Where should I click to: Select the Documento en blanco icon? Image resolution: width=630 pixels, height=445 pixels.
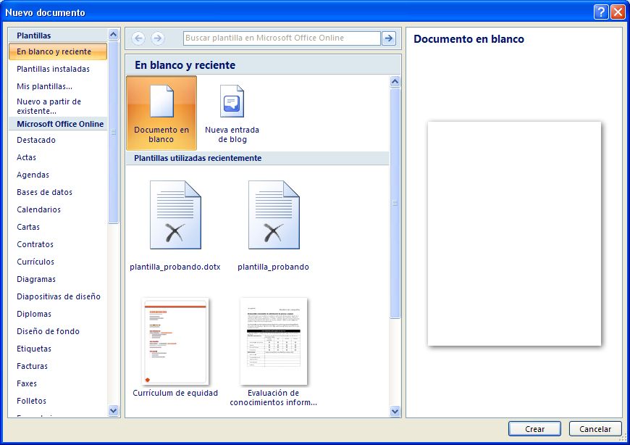(x=161, y=101)
